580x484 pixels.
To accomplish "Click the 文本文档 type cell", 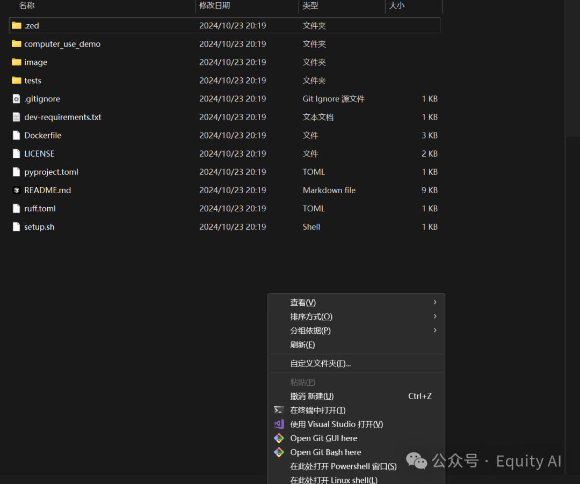I will (318, 117).
